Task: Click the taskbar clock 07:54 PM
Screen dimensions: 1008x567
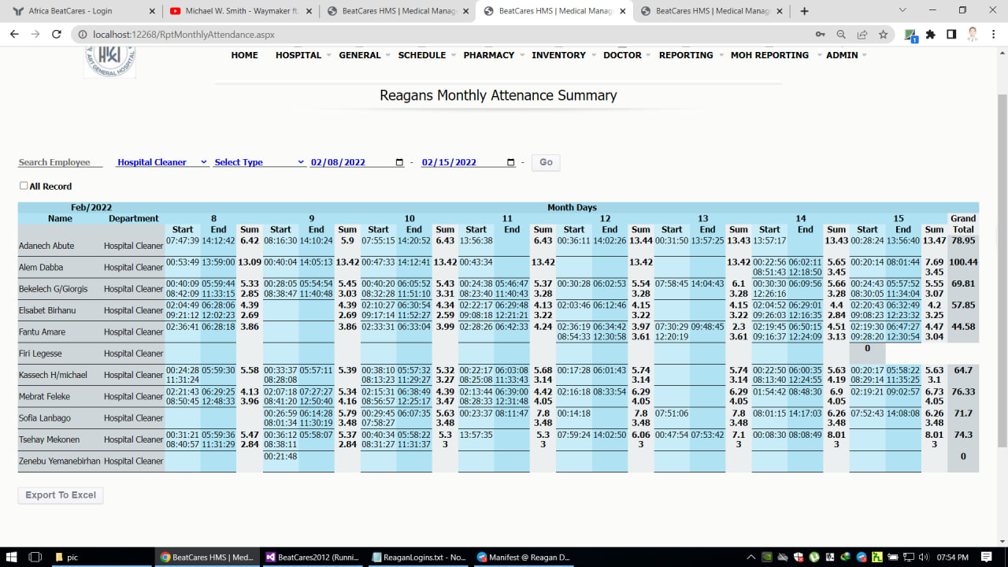Action: (953, 557)
